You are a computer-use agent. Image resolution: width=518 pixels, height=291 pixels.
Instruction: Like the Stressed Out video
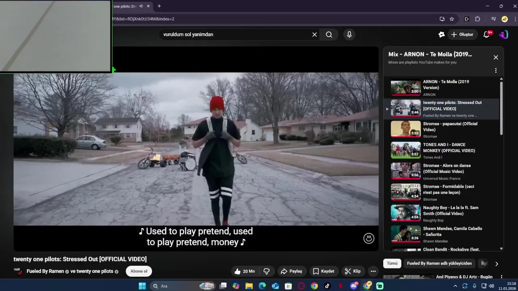click(245, 271)
